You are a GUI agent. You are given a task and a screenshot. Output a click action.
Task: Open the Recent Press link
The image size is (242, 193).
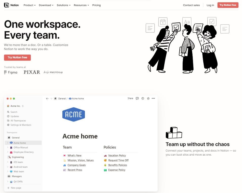tap(75, 170)
